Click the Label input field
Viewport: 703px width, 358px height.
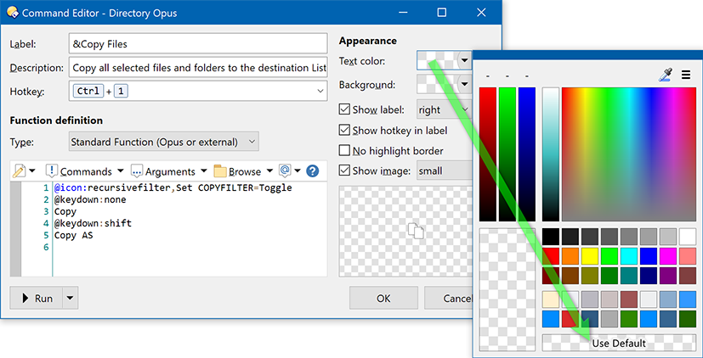(x=198, y=44)
